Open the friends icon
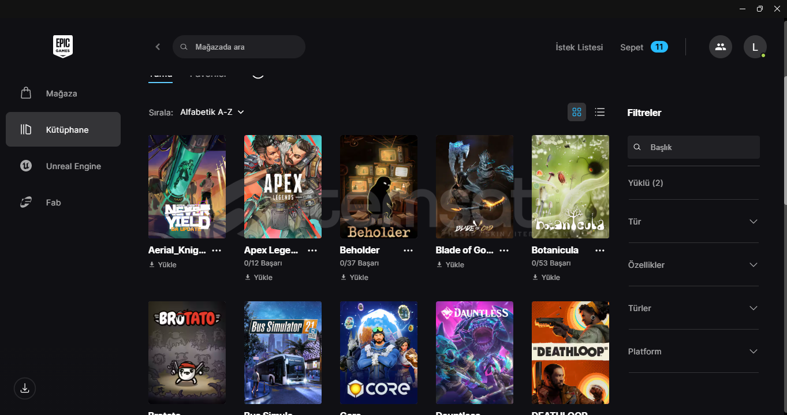This screenshot has height=415, width=787. (721, 47)
